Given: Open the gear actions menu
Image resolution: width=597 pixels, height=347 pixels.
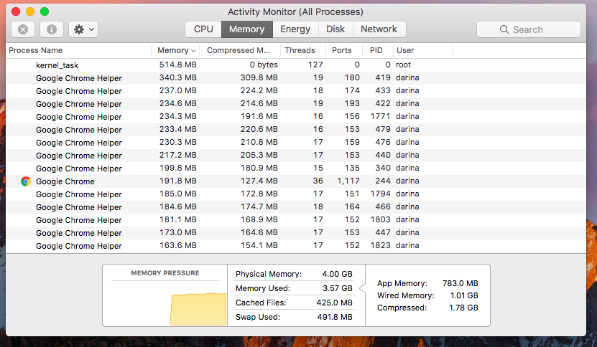Looking at the screenshot, I should tap(83, 29).
